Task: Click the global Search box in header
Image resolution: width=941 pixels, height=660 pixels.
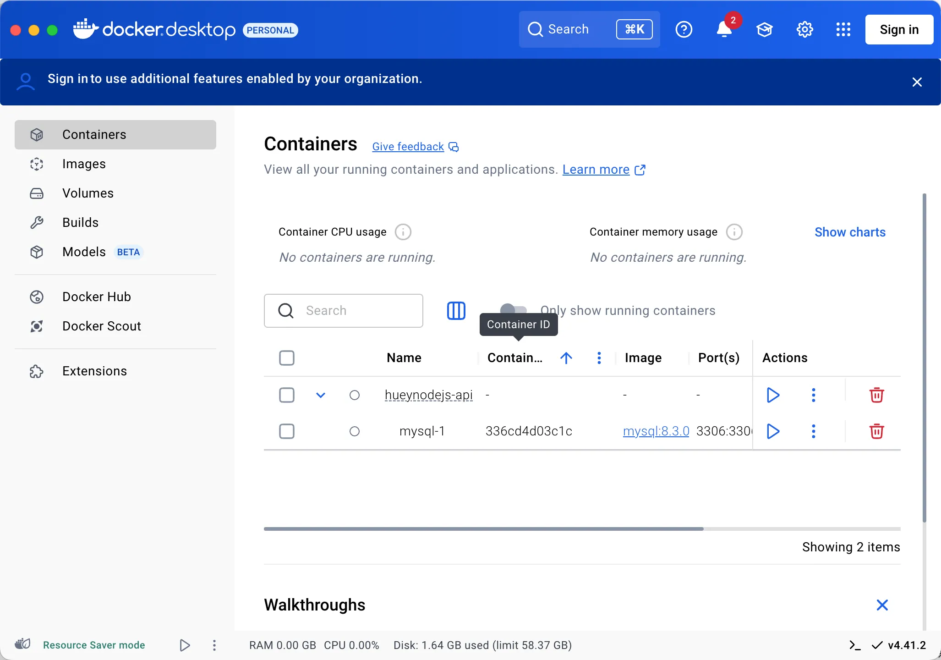Action: pyautogui.click(x=589, y=29)
